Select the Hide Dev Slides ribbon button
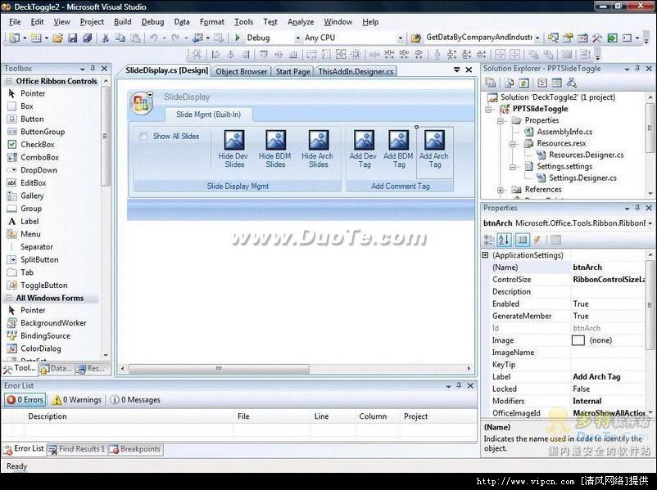Image resolution: width=657 pixels, height=490 pixels. 233,149
